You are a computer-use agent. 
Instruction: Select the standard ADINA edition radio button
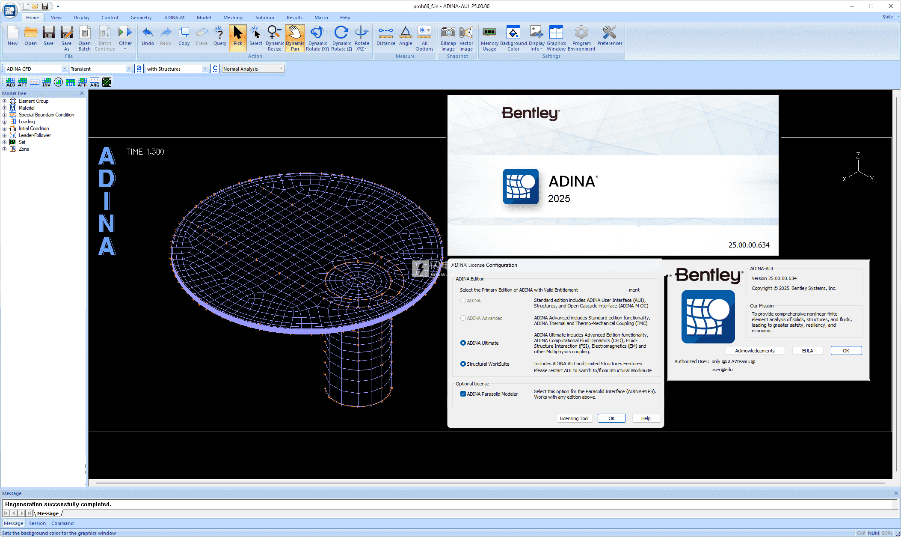click(463, 301)
